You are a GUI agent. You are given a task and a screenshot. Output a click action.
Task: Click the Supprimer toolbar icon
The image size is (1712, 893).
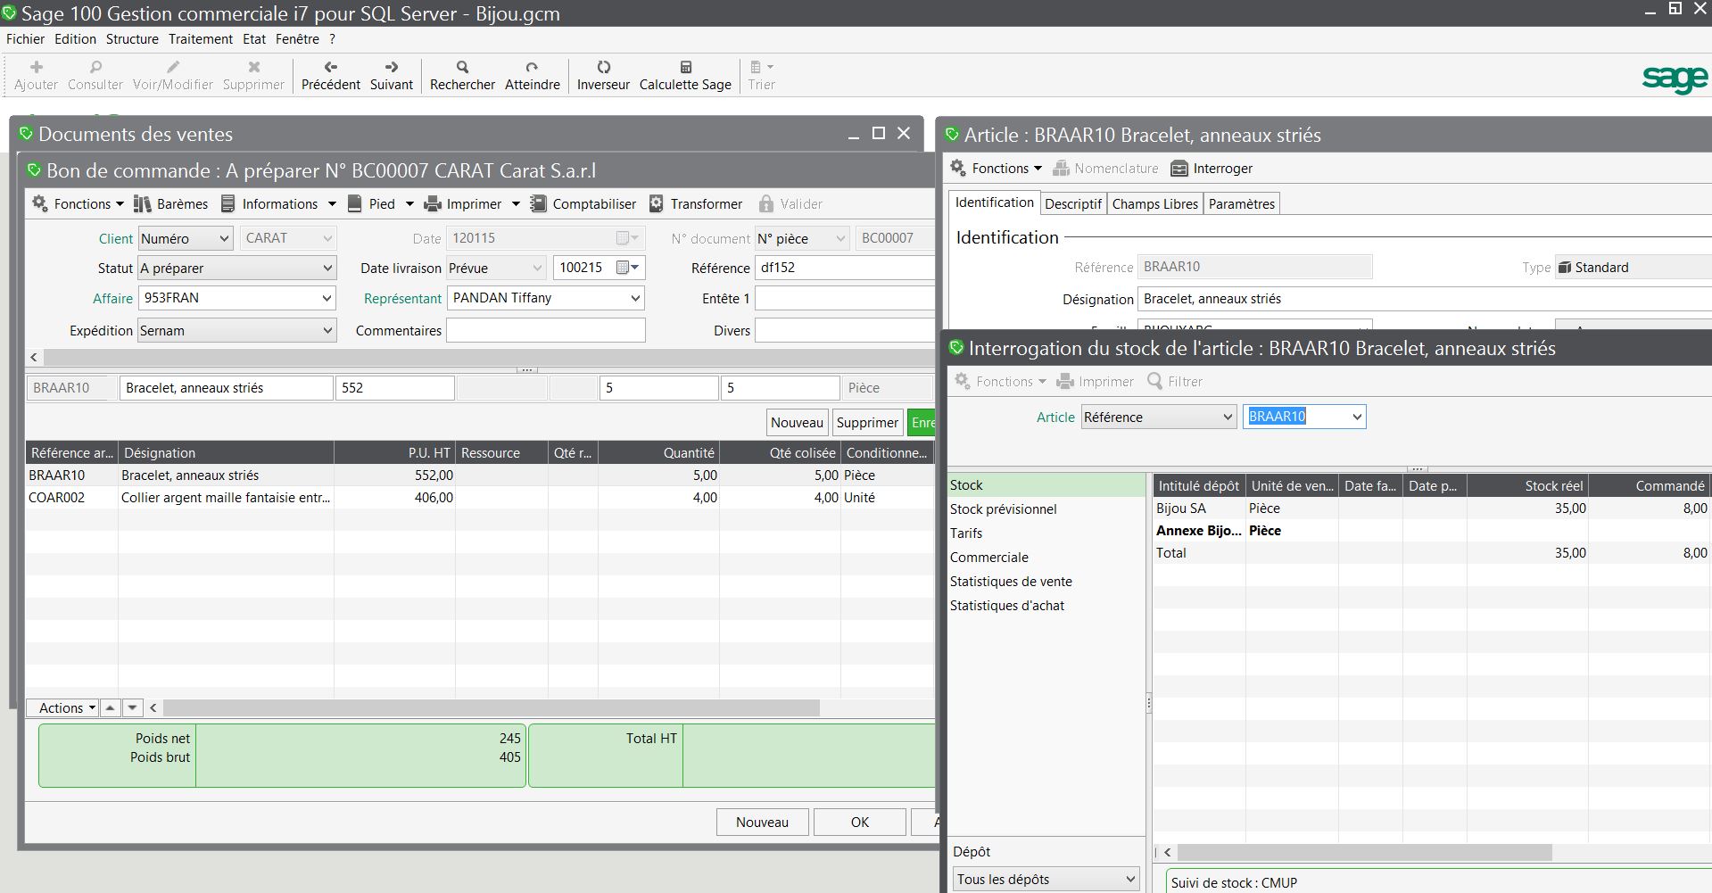click(253, 75)
